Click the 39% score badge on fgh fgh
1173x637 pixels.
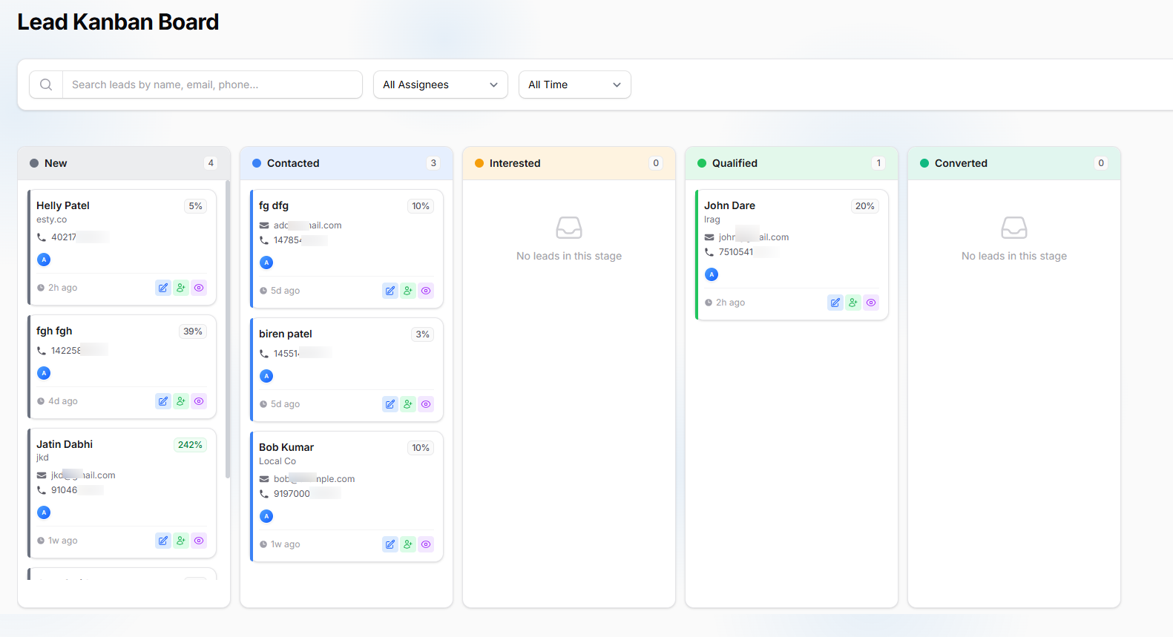pos(193,331)
